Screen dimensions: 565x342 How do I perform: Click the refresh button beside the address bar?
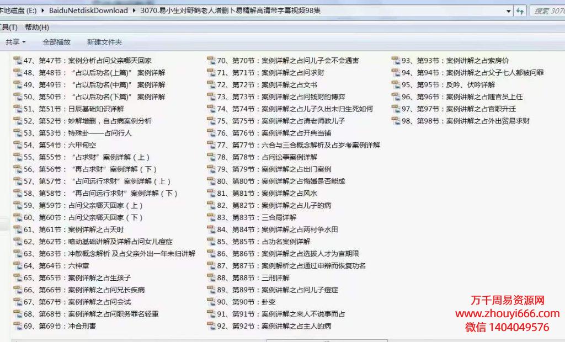tap(520, 11)
